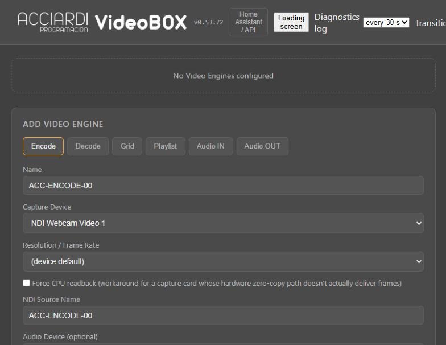The height and width of the screenshot is (345, 446).
Task: Select the Audio OUT tab
Action: click(x=262, y=146)
